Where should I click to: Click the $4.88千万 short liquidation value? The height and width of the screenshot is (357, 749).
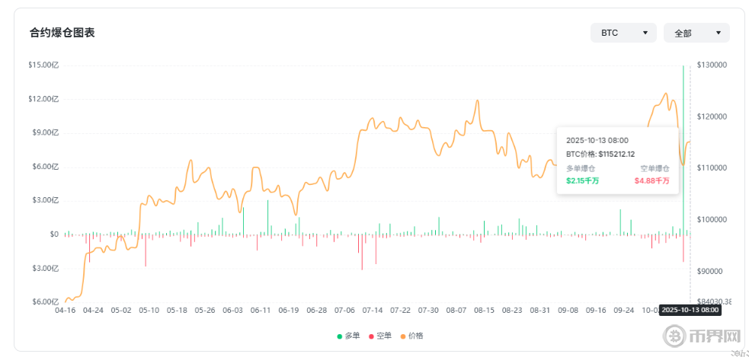651,180
